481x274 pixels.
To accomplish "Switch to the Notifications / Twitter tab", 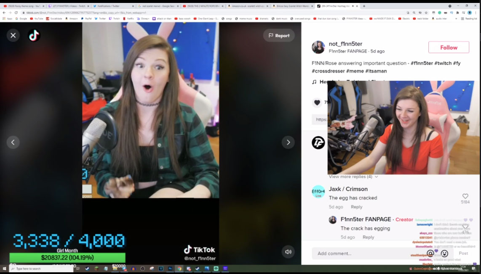I will click(x=113, y=6).
